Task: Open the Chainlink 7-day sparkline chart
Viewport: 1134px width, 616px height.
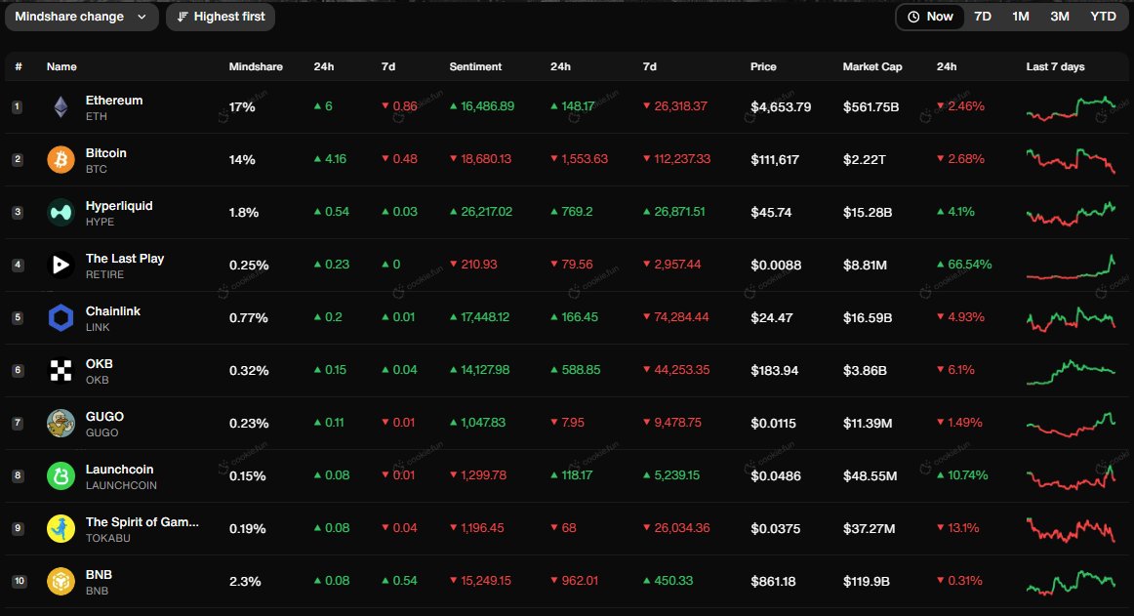Action: coord(1071,318)
